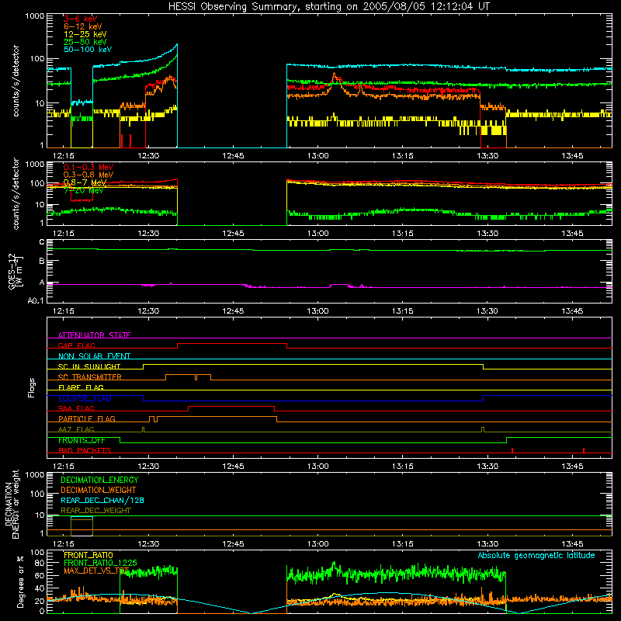This screenshot has width=621, height=621.
Task: Select the SC_IN_SUNLIGHT flag label
Action: (89, 366)
